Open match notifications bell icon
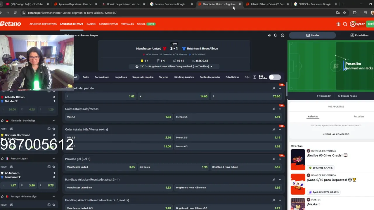Screen dimensions: 374x210 tap(275, 35)
